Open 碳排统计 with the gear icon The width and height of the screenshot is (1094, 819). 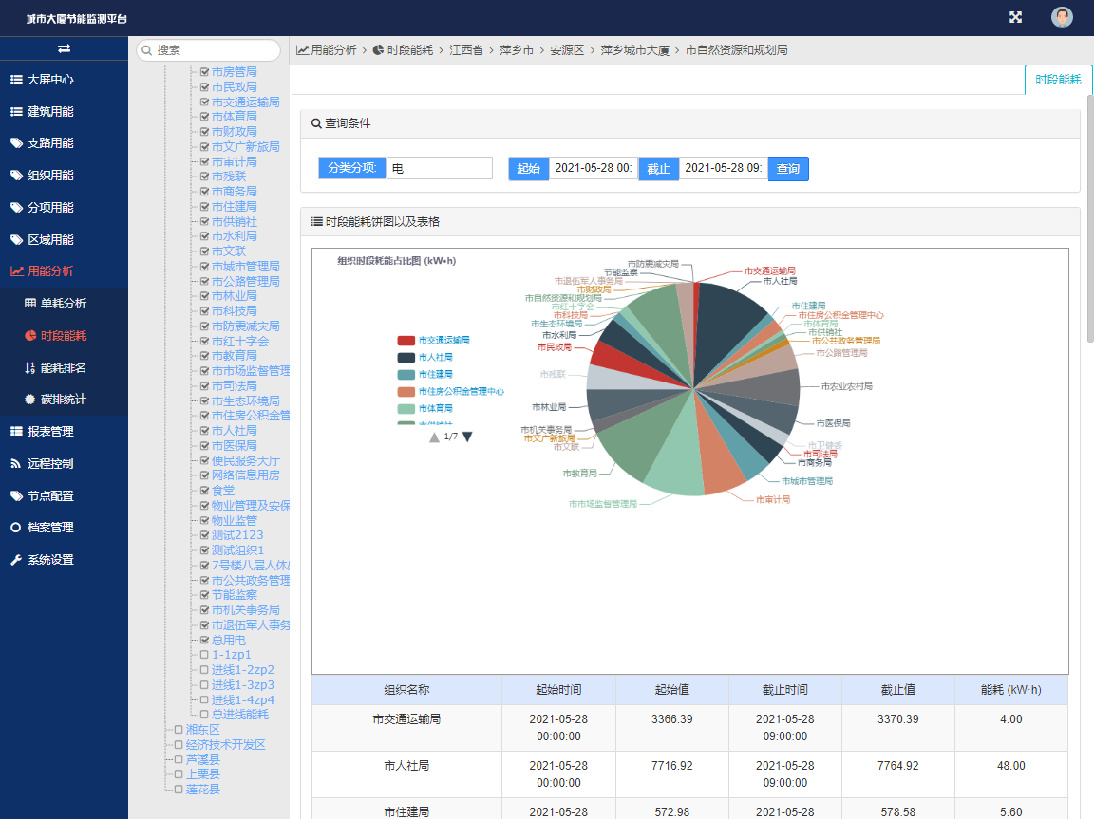point(30,400)
